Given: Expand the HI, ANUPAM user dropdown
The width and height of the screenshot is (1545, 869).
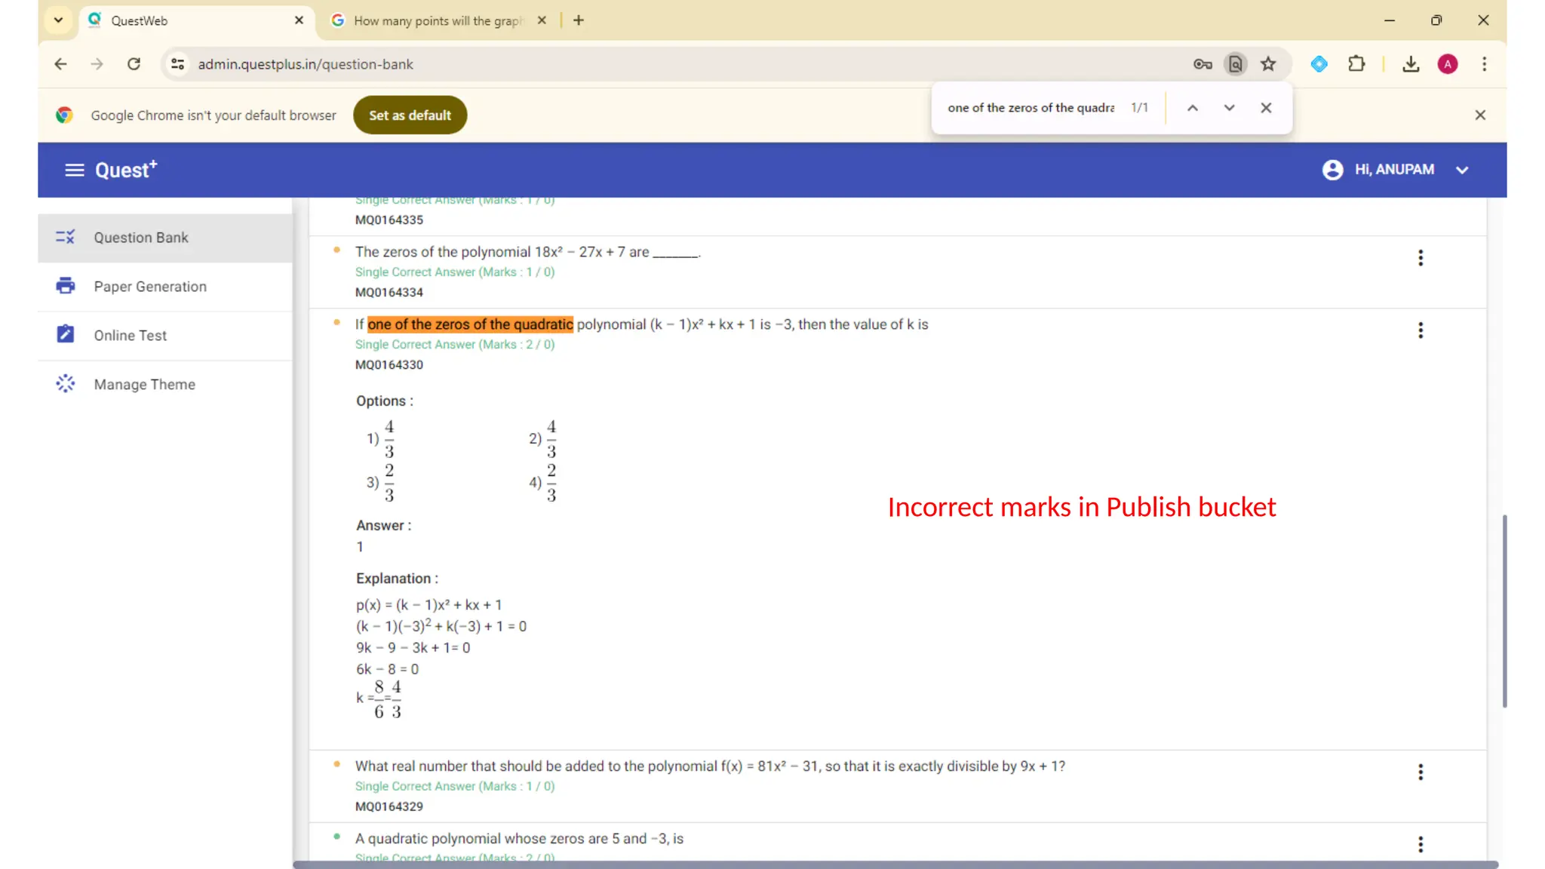Looking at the screenshot, I should coord(1462,170).
